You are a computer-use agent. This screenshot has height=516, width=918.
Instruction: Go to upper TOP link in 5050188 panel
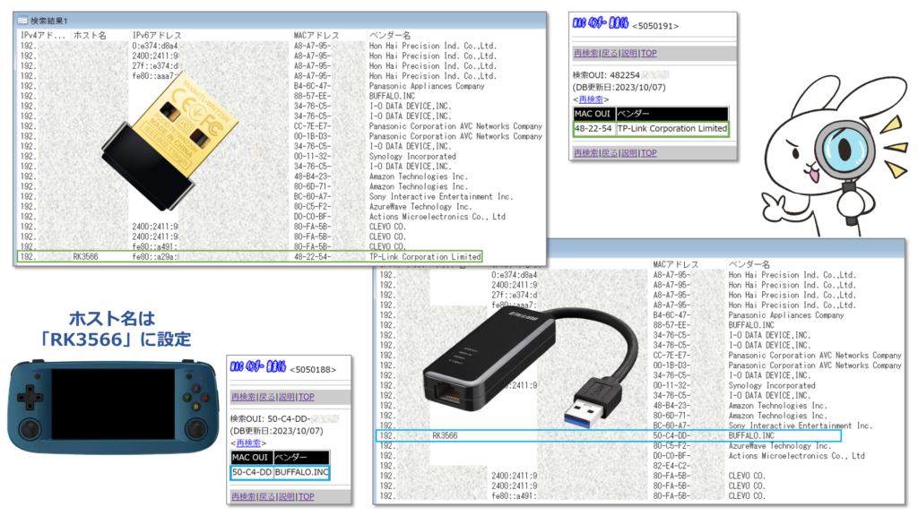[x=307, y=397]
